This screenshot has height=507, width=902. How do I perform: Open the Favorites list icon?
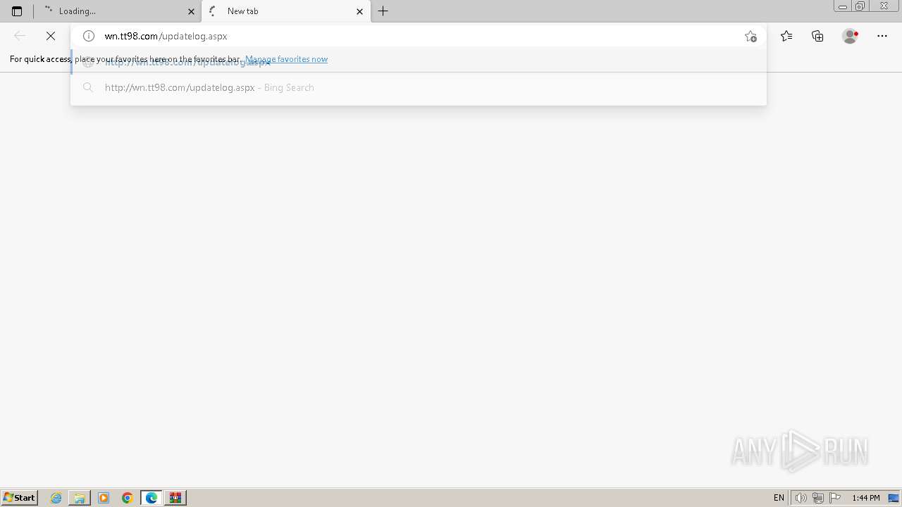click(x=786, y=36)
